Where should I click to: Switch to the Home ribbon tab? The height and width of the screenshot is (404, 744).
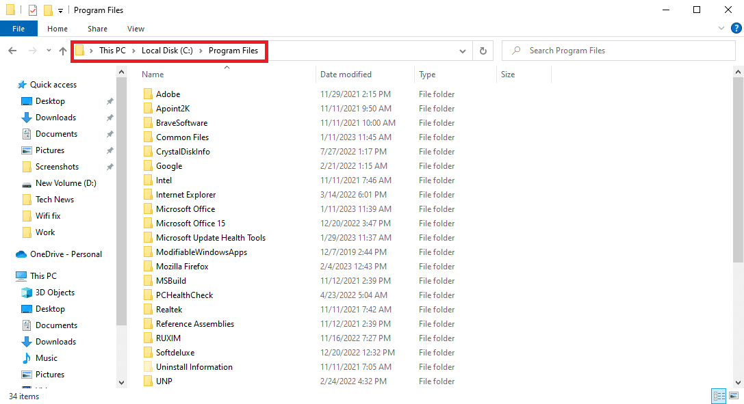click(57, 29)
